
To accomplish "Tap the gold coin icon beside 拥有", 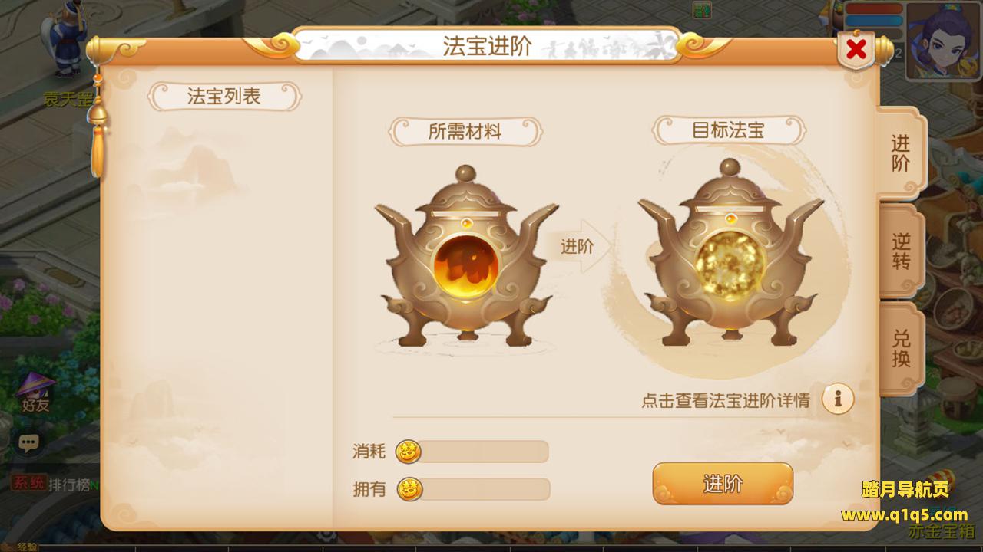I will pyautogui.click(x=409, y=488).
